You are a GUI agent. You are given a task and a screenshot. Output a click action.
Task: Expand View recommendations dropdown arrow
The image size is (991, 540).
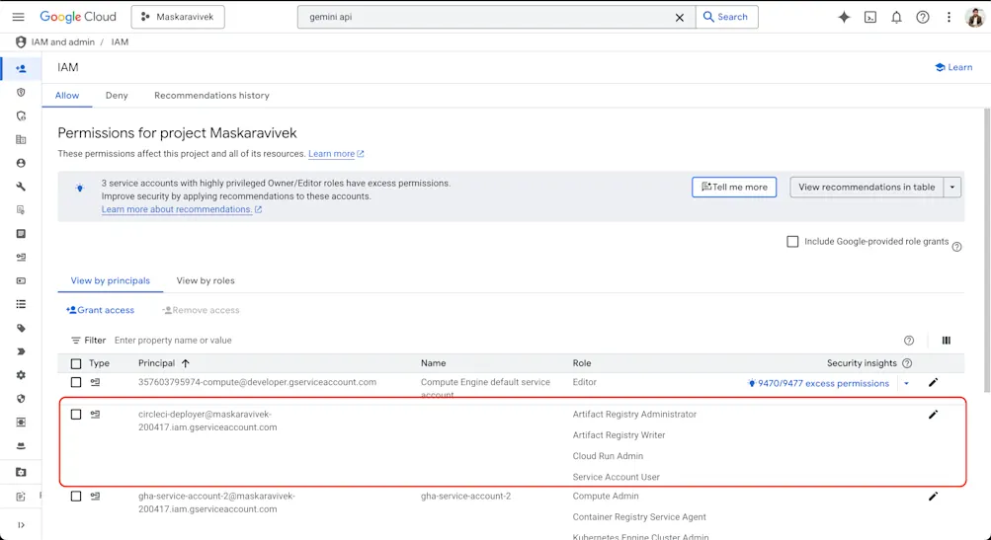click(x=951, y=187)
